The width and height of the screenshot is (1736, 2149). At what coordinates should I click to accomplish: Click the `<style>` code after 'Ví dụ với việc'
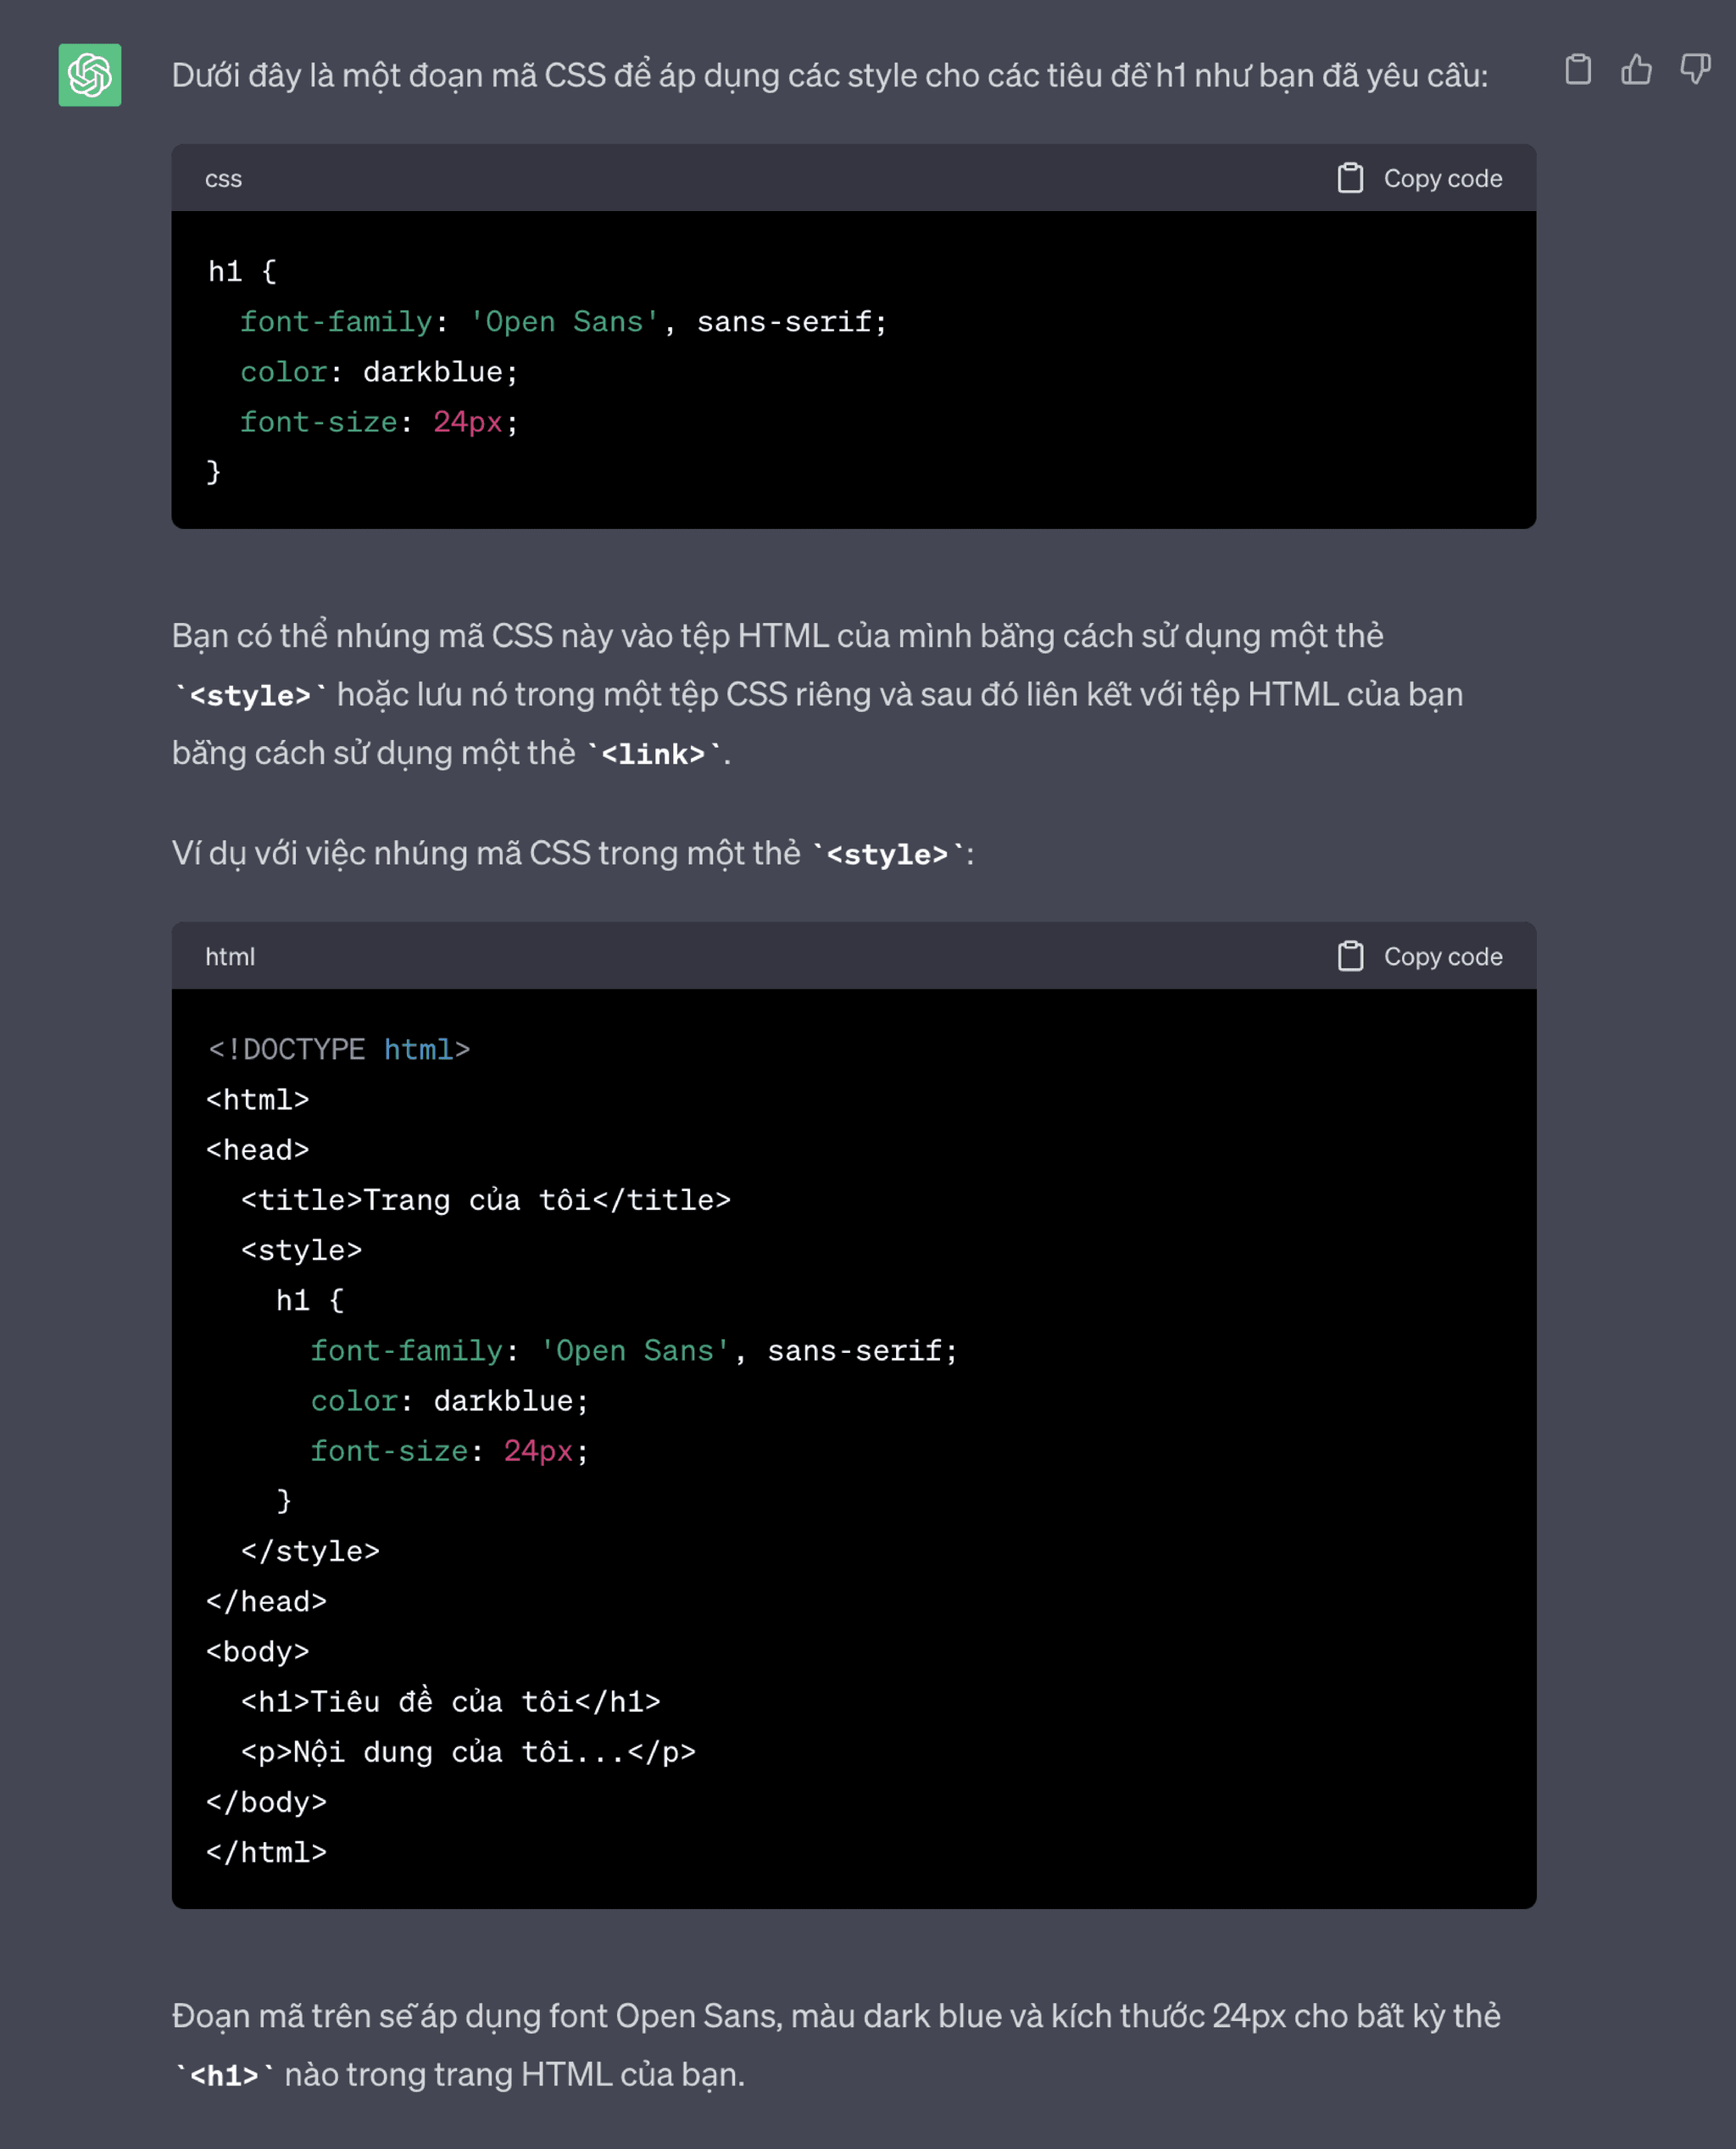click(x=887, y=854)
